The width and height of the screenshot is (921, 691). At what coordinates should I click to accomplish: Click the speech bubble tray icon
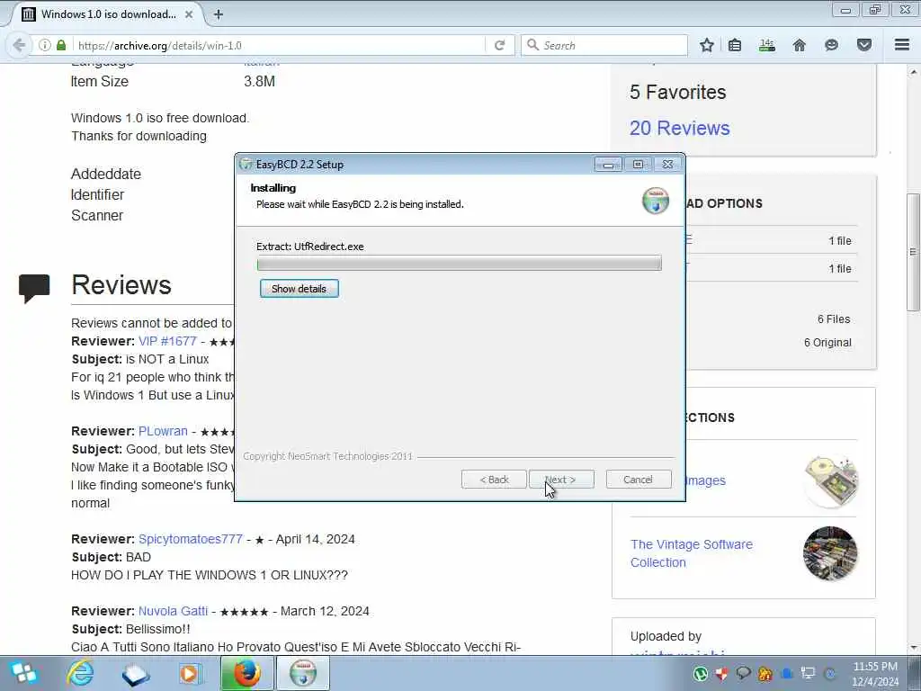coord(743,673)
